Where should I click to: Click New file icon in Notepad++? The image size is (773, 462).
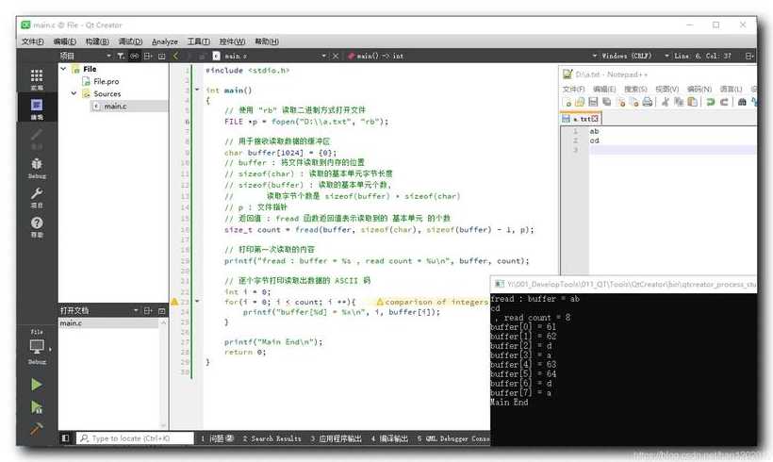[x=567, y=102]
